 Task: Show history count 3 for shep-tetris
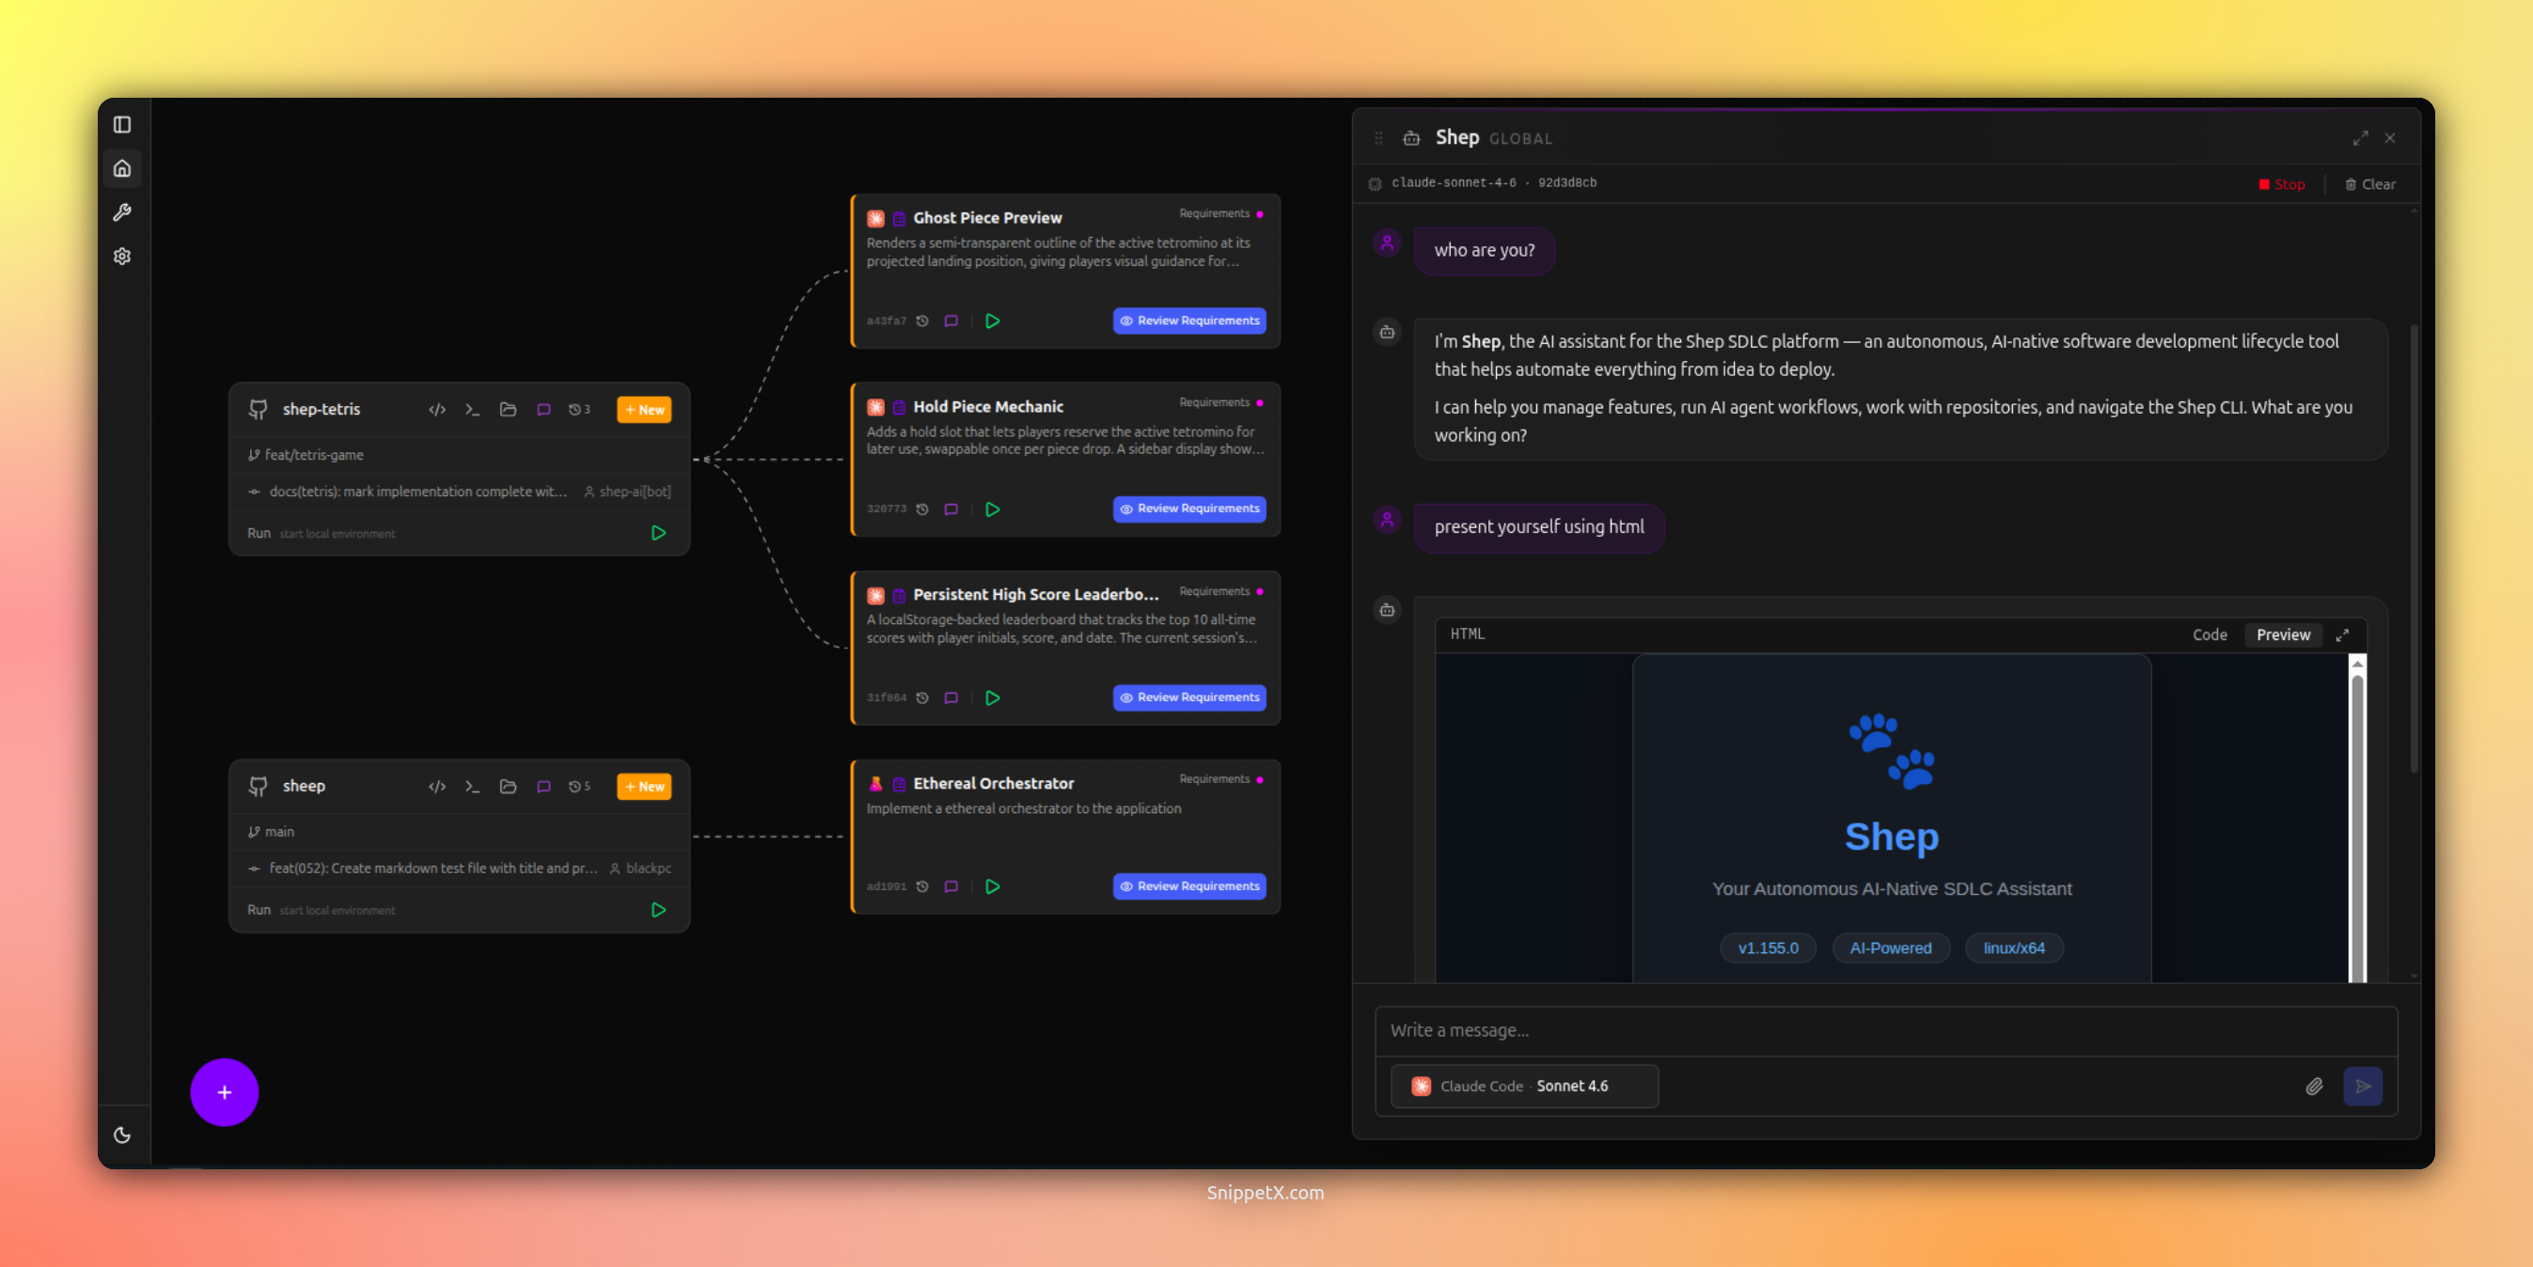click(579, 410)
